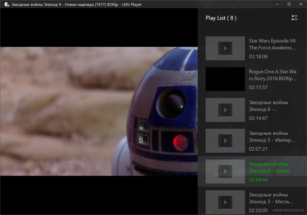307x215 pixels.
Task: Close the UAV Player window
Action: point(301,4)
